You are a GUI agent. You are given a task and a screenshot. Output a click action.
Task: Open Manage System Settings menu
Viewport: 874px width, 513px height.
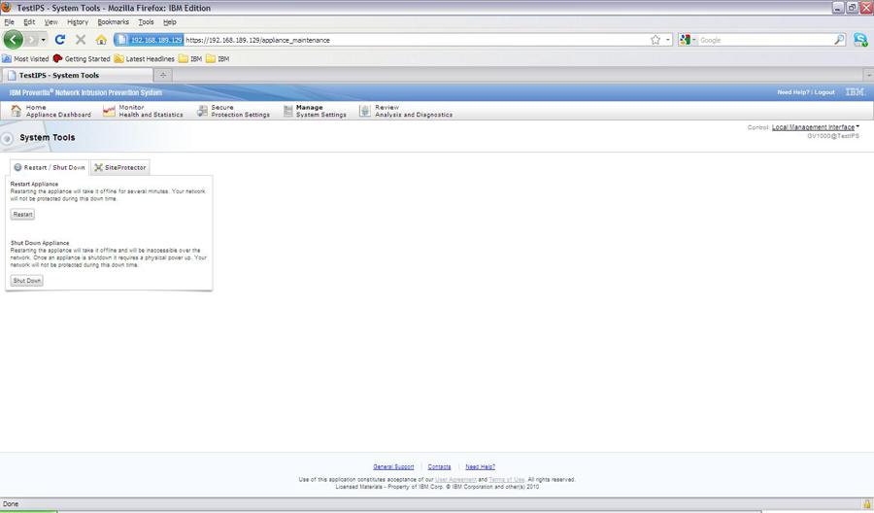(x=315, y=111)
